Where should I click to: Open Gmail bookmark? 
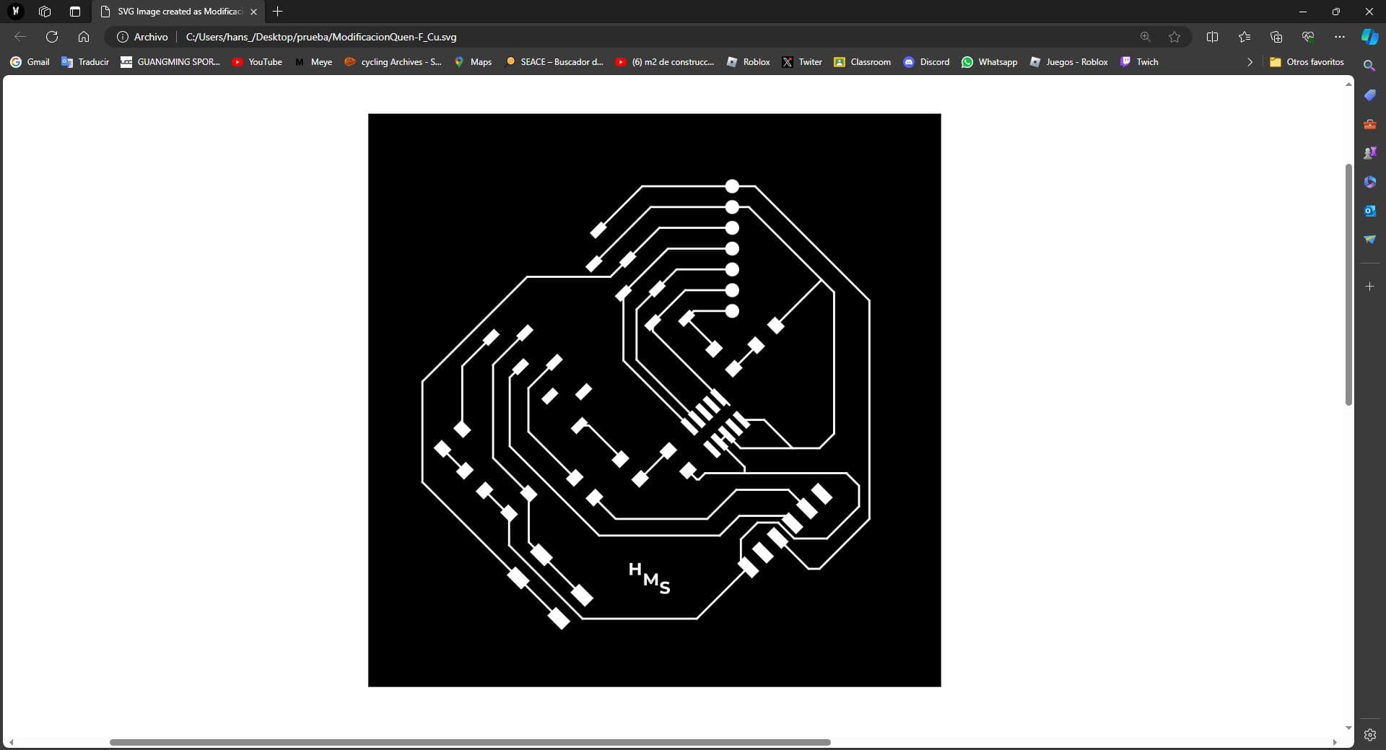click(x=30, y=62)
